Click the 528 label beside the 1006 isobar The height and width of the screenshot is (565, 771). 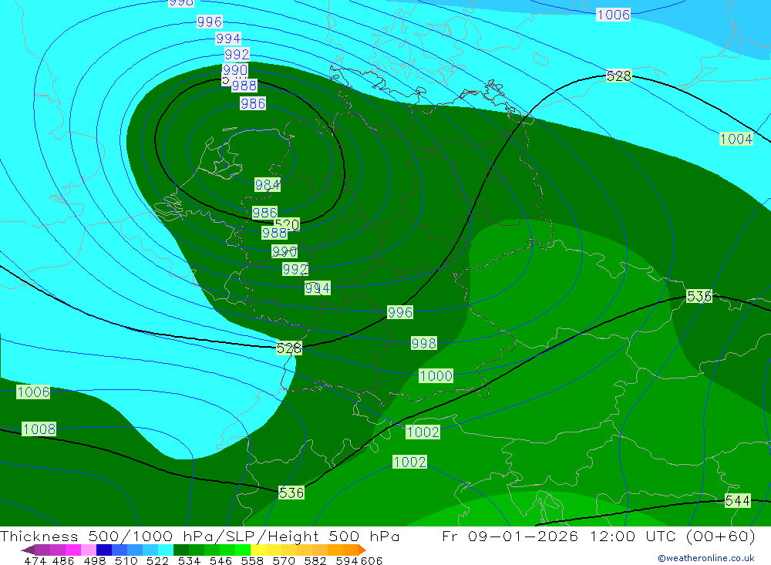[618, 76]
